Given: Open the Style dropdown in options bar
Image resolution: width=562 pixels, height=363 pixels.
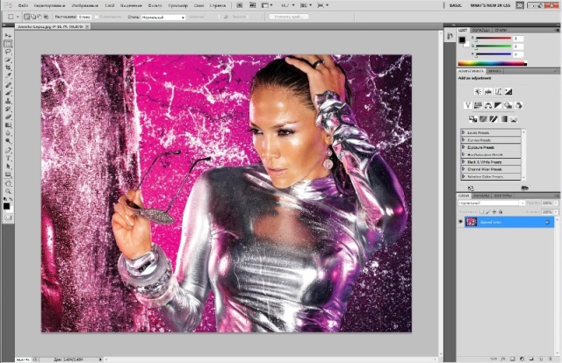Looking at the screenshot, I should tap(163, 17).
